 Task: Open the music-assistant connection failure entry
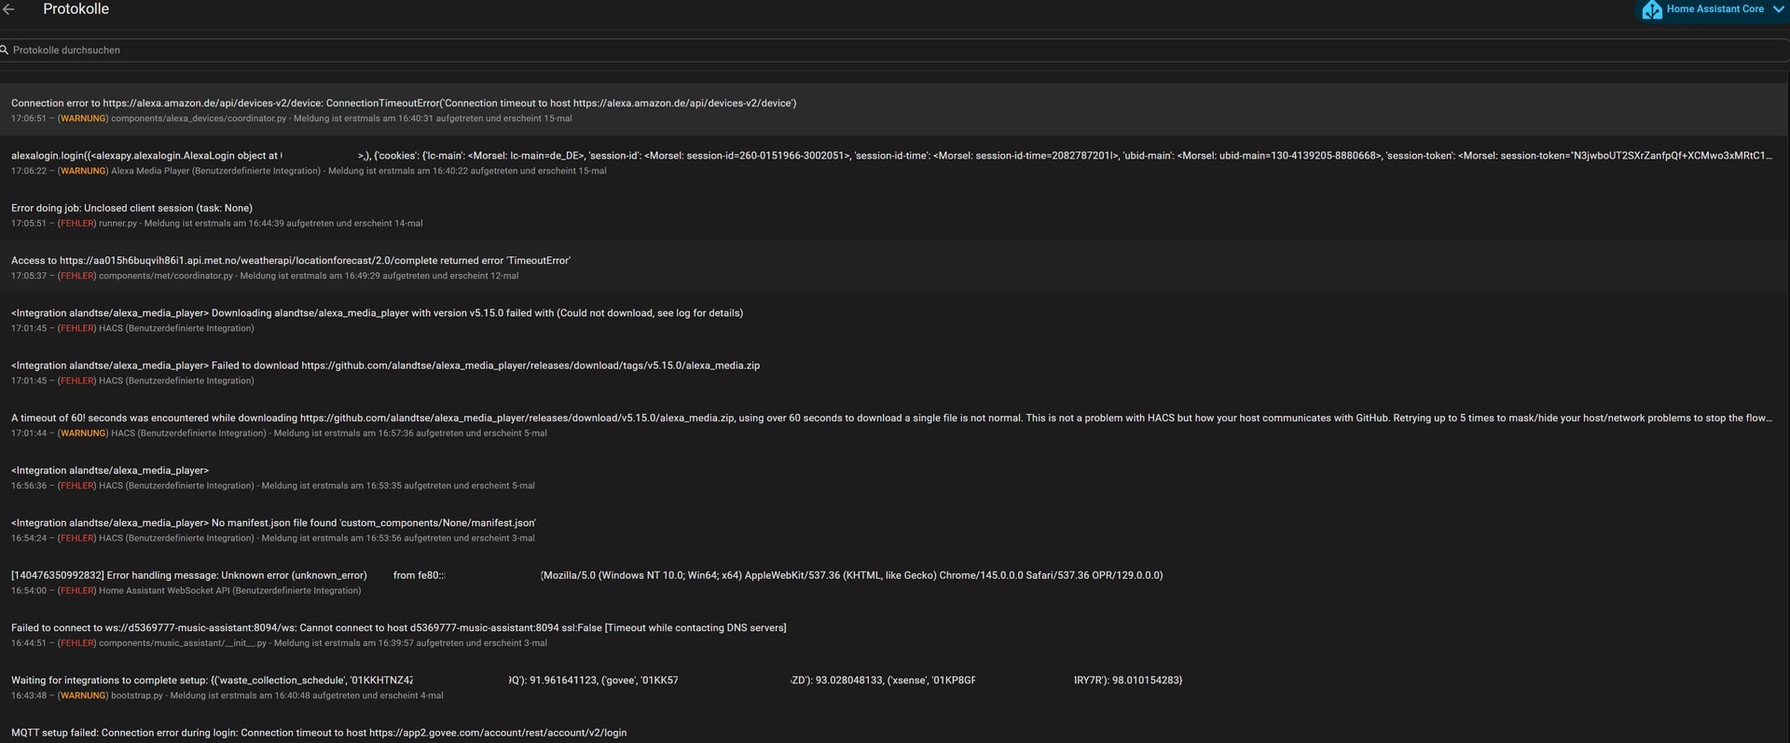[x=398, y=635]
